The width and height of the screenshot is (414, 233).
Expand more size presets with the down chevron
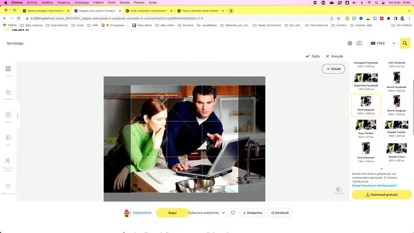pos(382,168)
